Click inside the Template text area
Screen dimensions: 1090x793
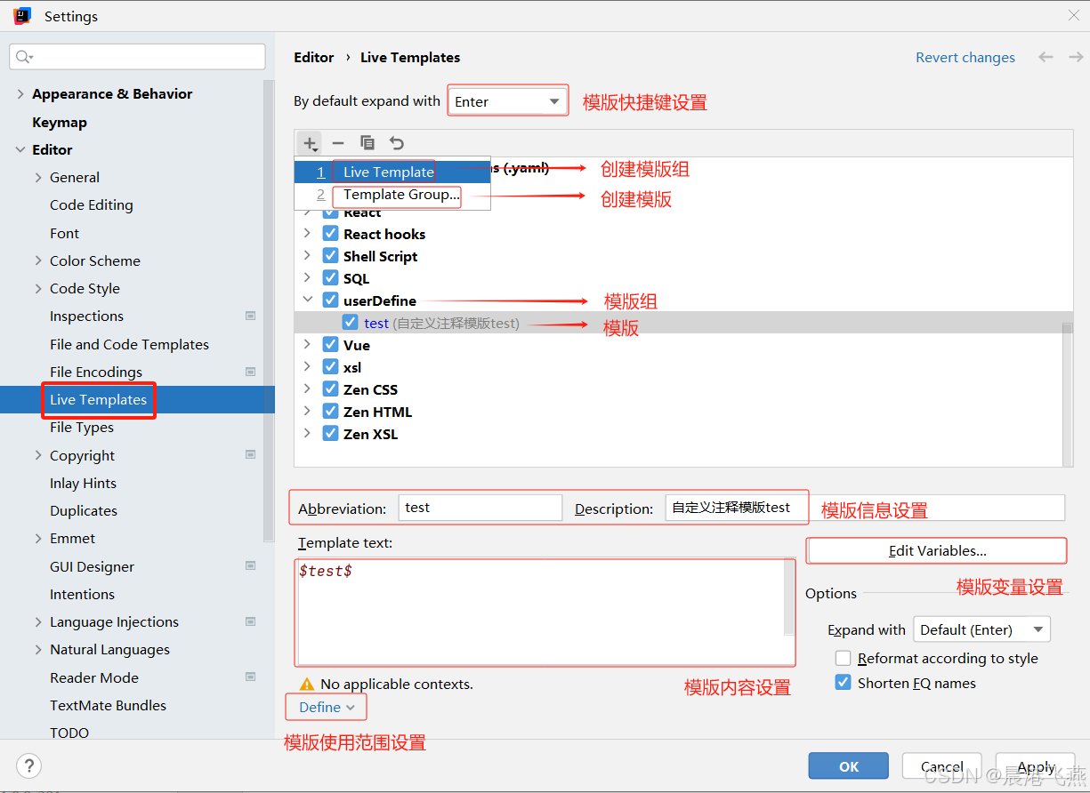[x=540, y=613]
